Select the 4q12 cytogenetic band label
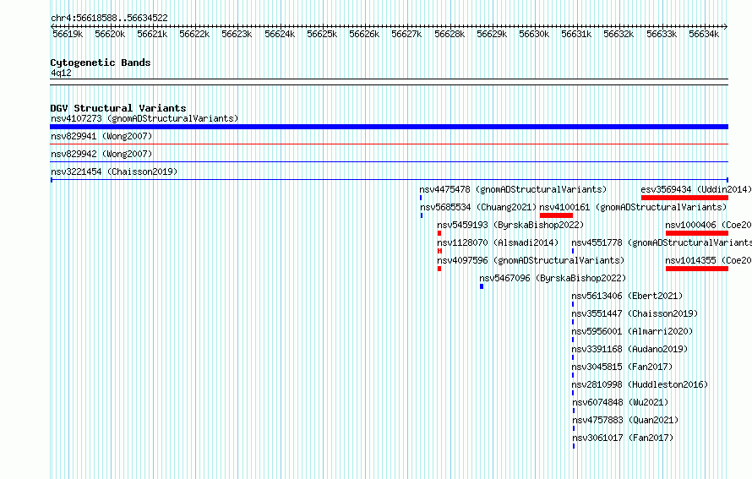 [61, 73]
